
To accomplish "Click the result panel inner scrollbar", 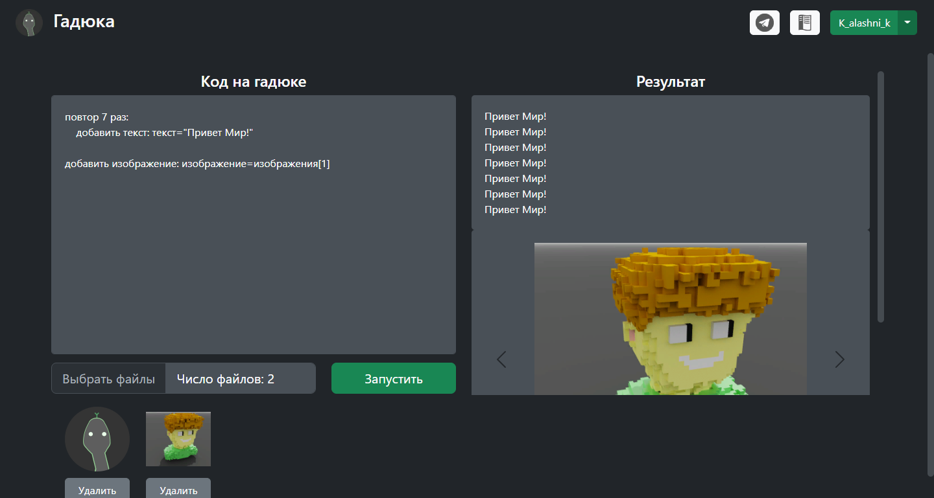I will (x=881, y=194).
